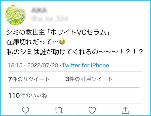Tap the retweet arrows icon

click(x=59, y=110)
